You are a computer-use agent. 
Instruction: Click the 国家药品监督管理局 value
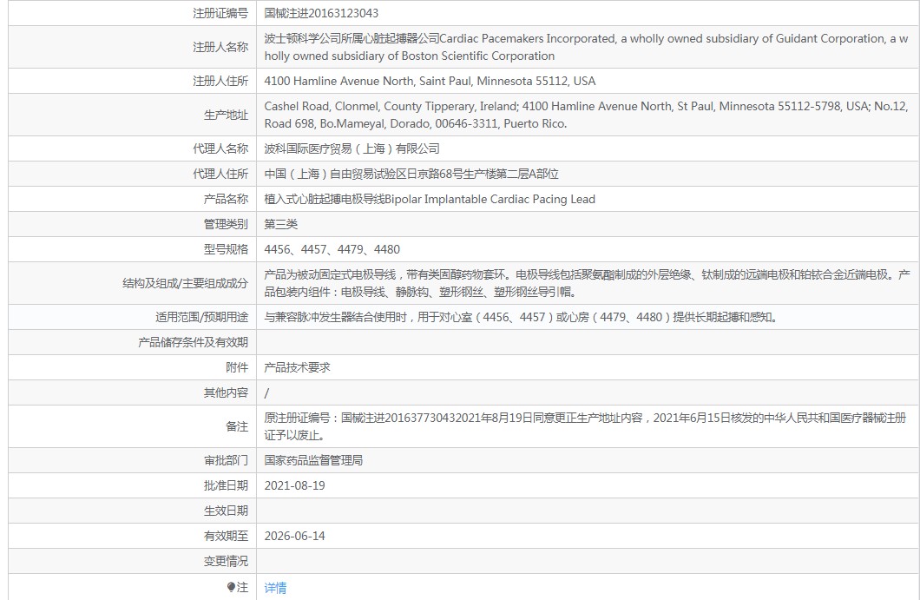point(313,460)
